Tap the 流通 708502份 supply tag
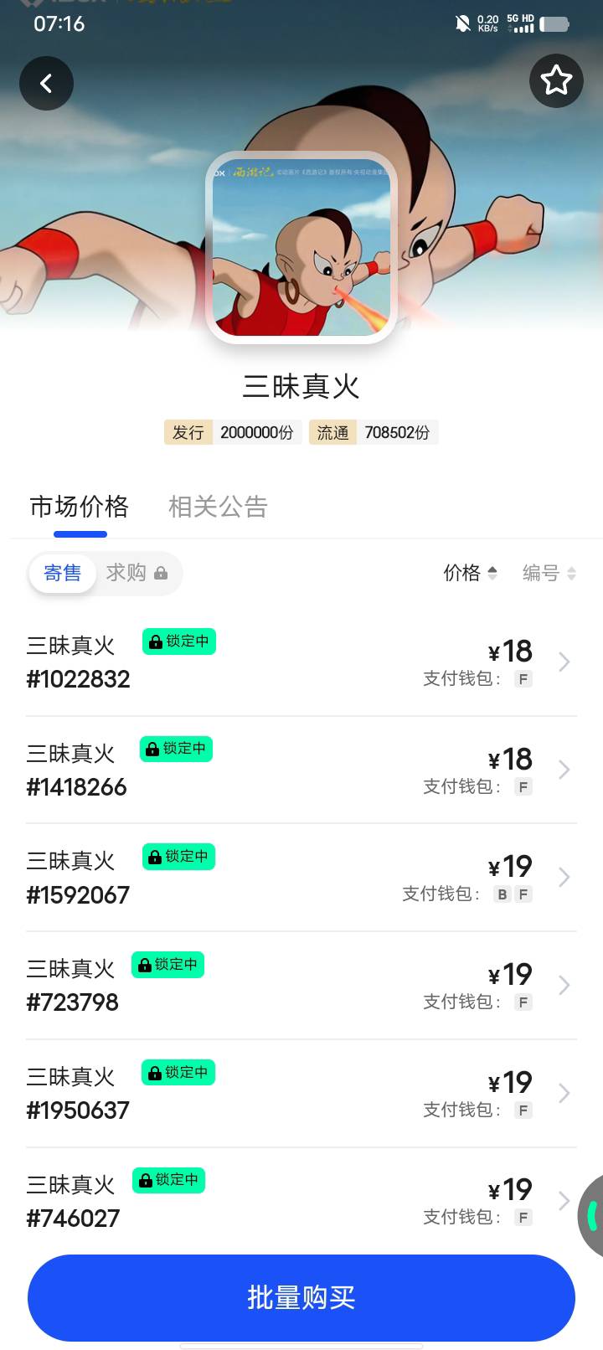 [x=374, y=432]
